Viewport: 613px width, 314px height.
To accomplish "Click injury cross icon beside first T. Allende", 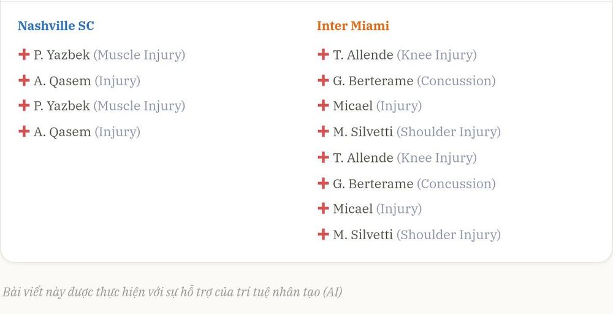I will (323, 55).
